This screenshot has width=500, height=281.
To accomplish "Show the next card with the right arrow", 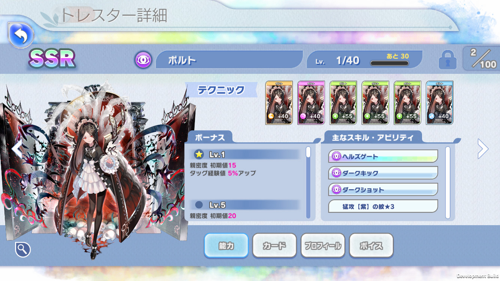I will pos(483,149).
